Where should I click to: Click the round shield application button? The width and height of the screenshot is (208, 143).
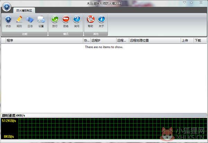click(x=7, y=7)
